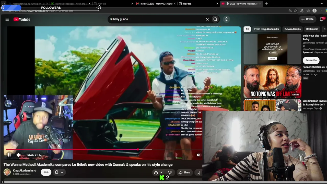Filter by From King Akademiks chip
The height and width of the screenshot is (184, 327).
(x=266, y=29)
